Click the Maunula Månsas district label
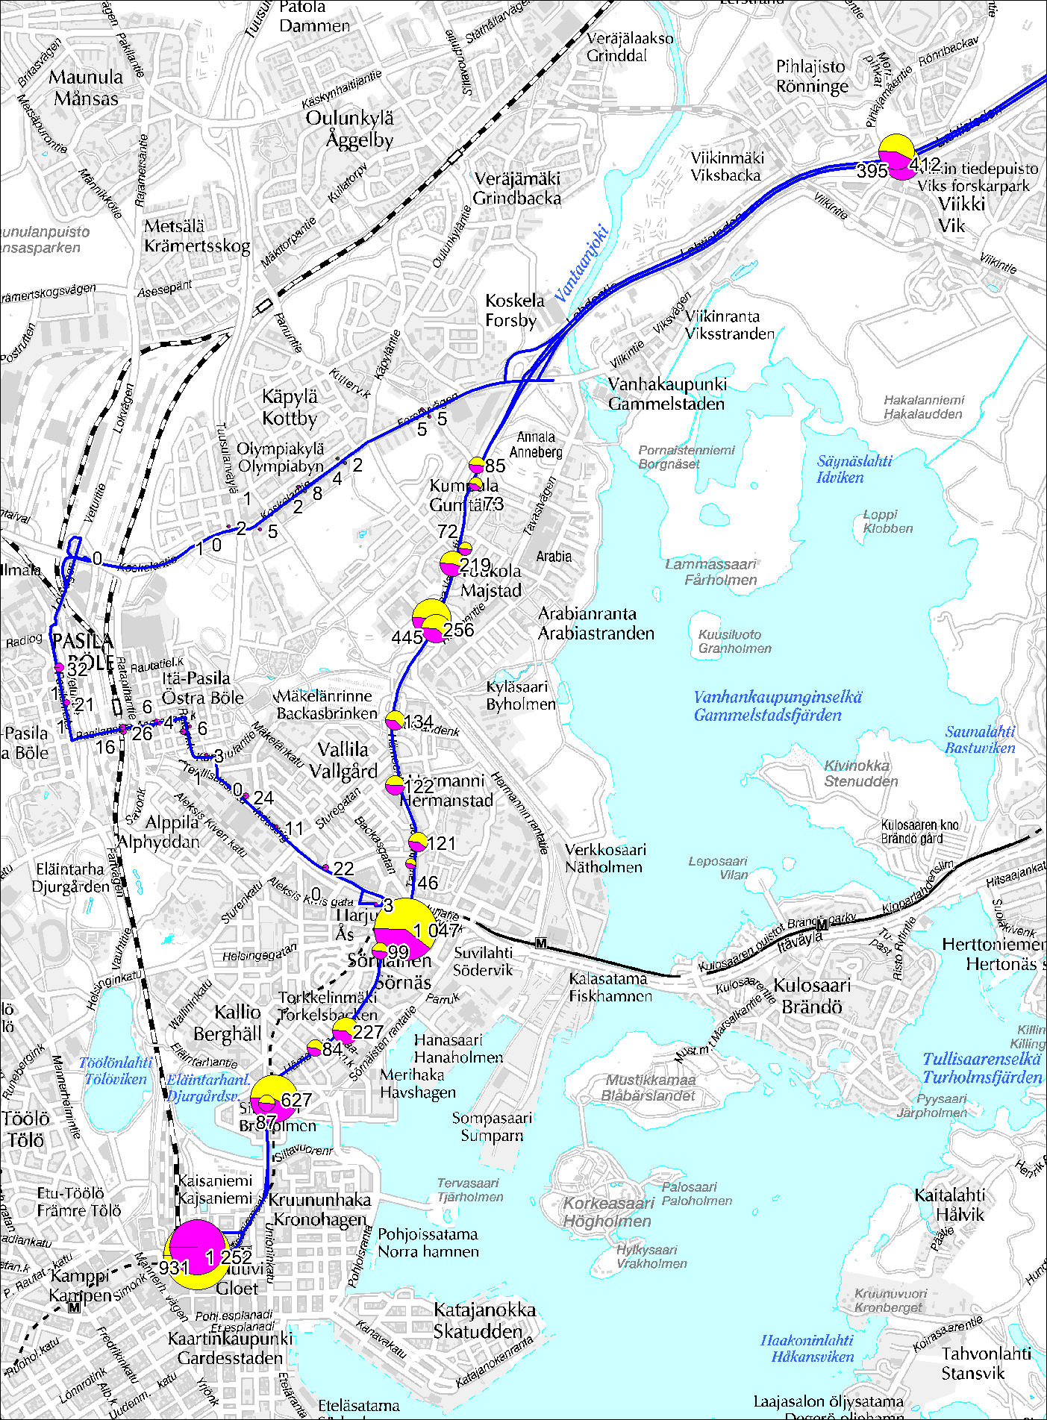The width and height of the screenshot is (1047, 1420). [87, 87]
